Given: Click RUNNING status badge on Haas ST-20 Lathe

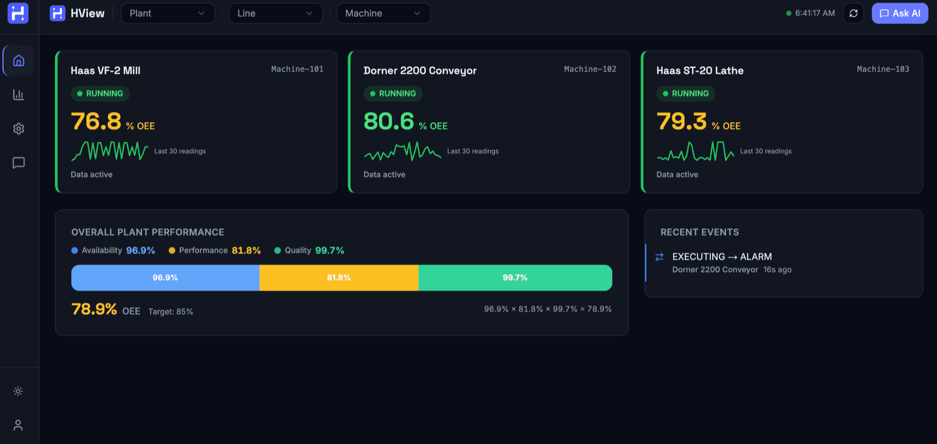Looking at the screenshot, I should (685, 94).
